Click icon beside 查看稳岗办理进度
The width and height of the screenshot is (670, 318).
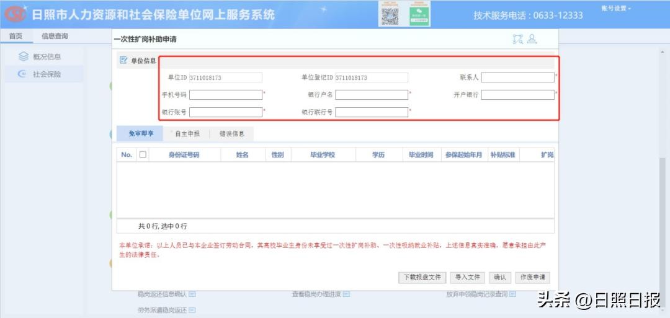[x=347, y=294]
